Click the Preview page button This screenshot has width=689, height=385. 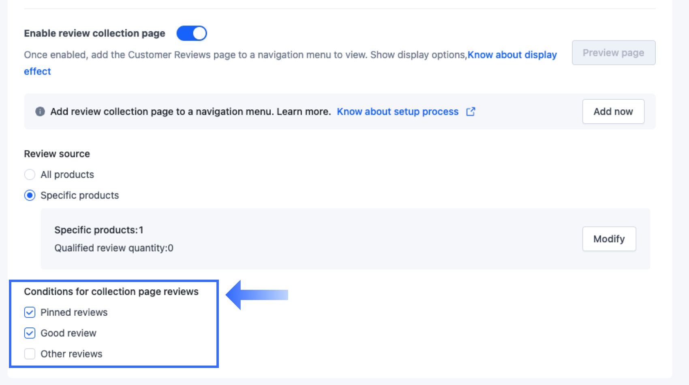click(x=613, y=53)
